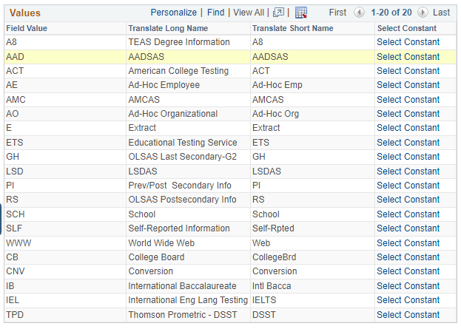The width and height of the screenshot is (461, 329).
Task: Select Constant for College Board row
Action: pos(408,257)
